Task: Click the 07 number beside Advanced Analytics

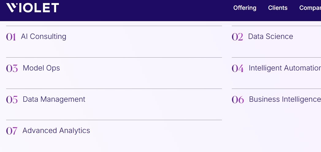Action: (12, 131)
